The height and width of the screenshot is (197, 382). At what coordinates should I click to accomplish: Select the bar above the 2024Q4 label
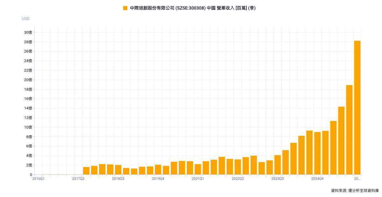pos(317,153)
